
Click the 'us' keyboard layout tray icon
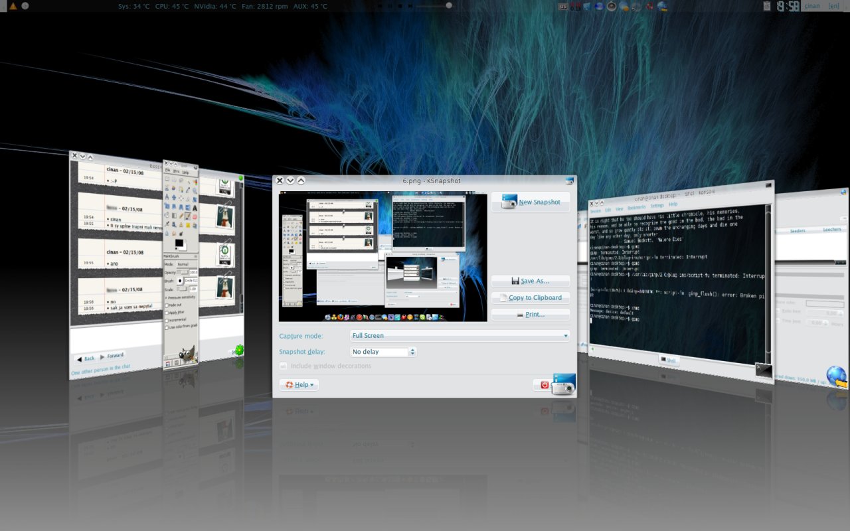pyautogui.click(x=563, y=7)
